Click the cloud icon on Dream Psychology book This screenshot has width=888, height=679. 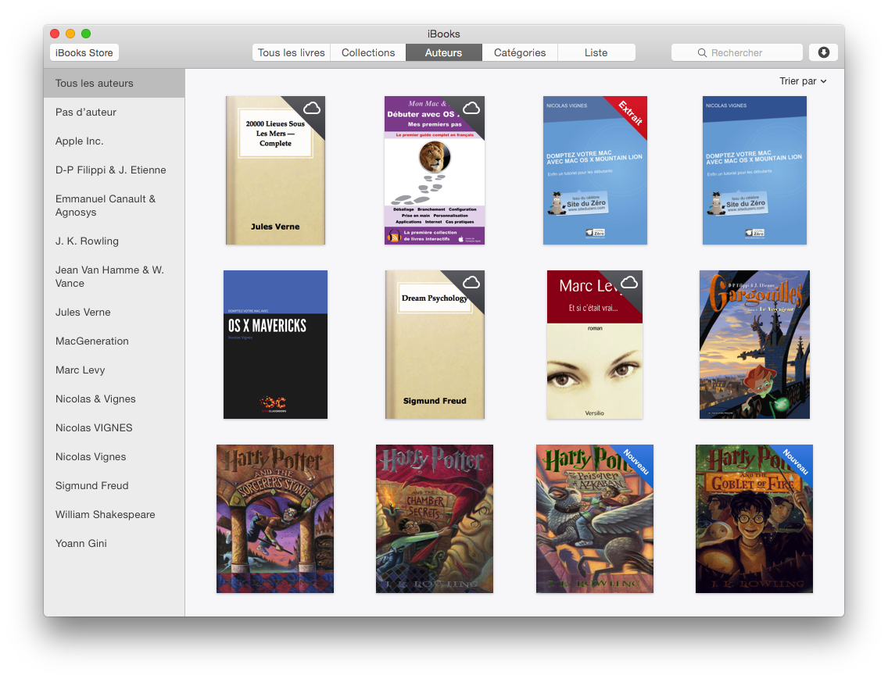471,283
